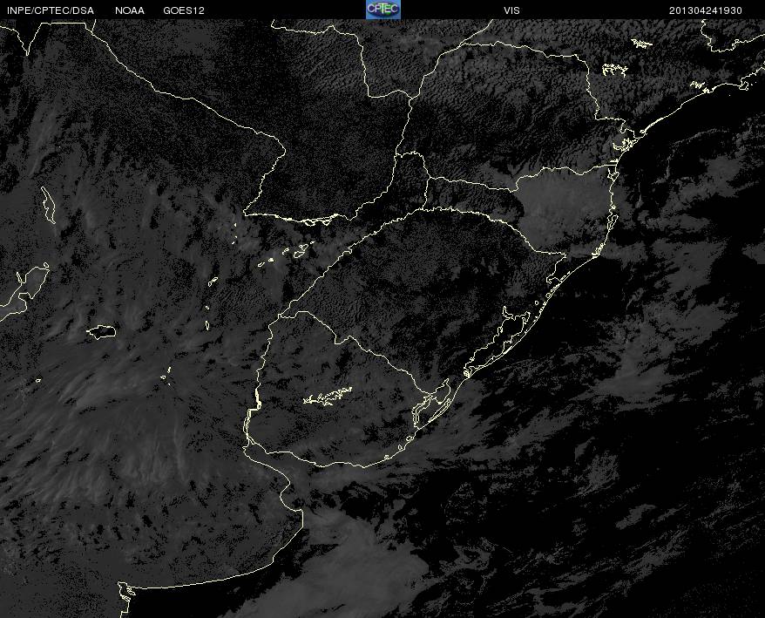Click the GOES12 satellite label

(x=184, y=10)
